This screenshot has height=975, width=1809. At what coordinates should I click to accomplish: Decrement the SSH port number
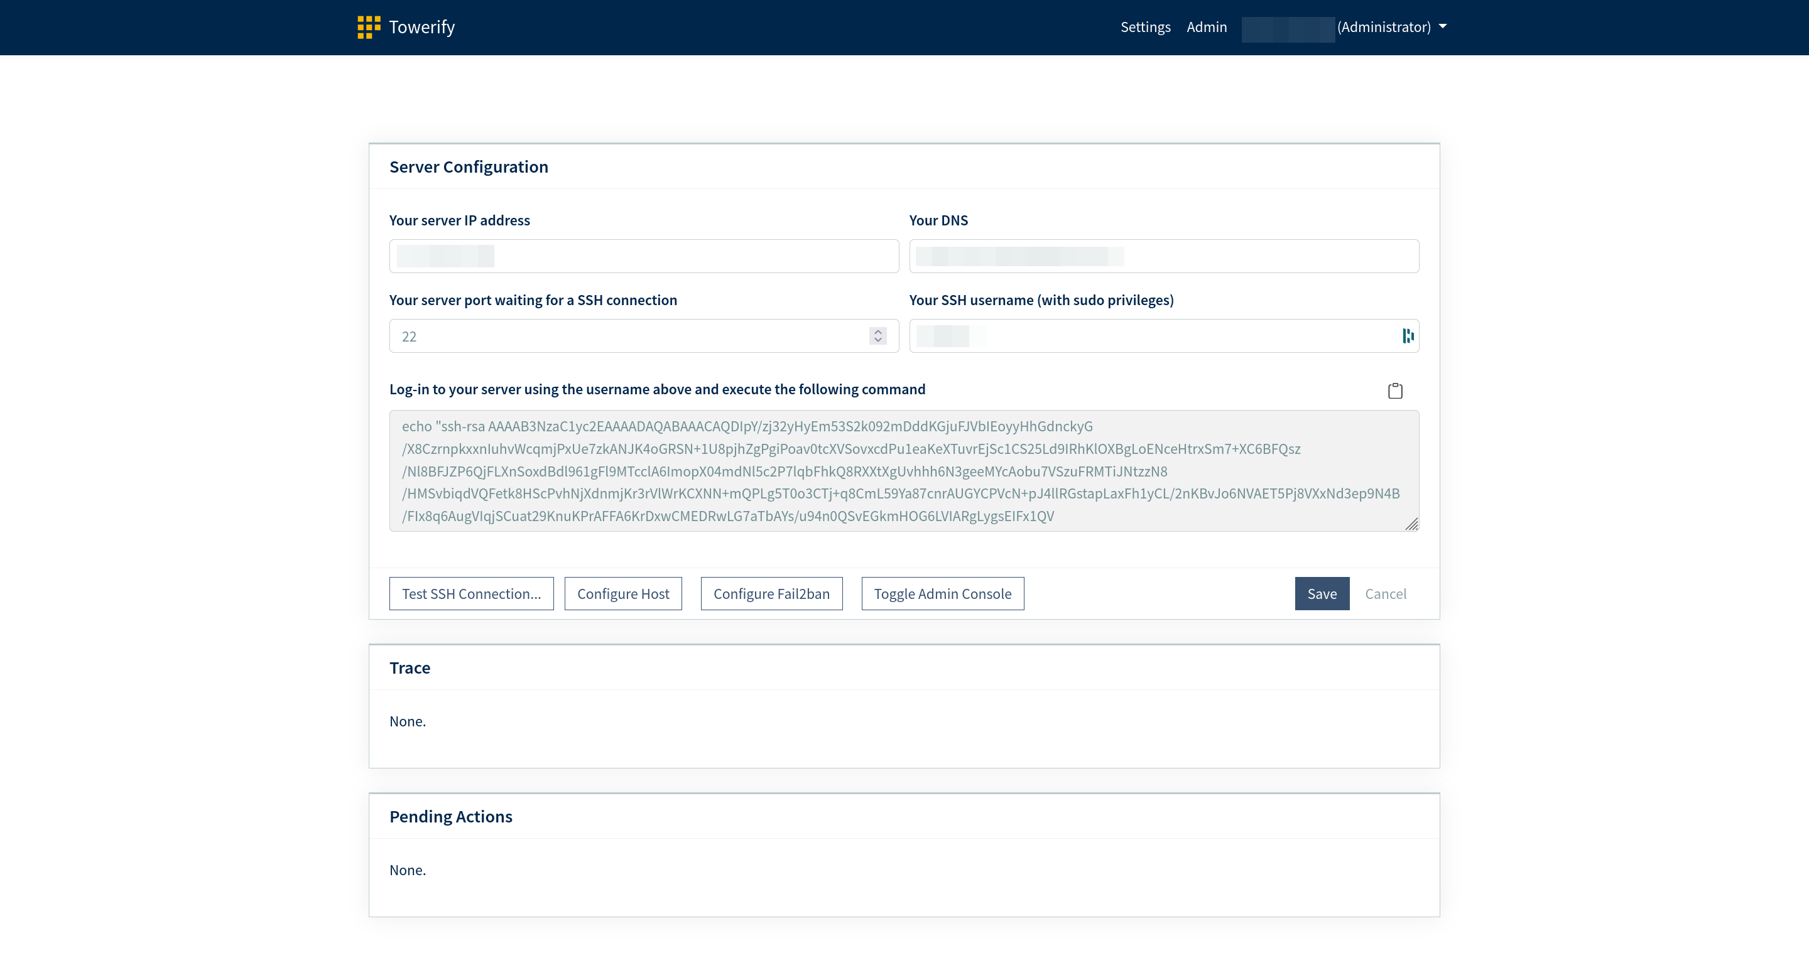(x=878, y=340)
